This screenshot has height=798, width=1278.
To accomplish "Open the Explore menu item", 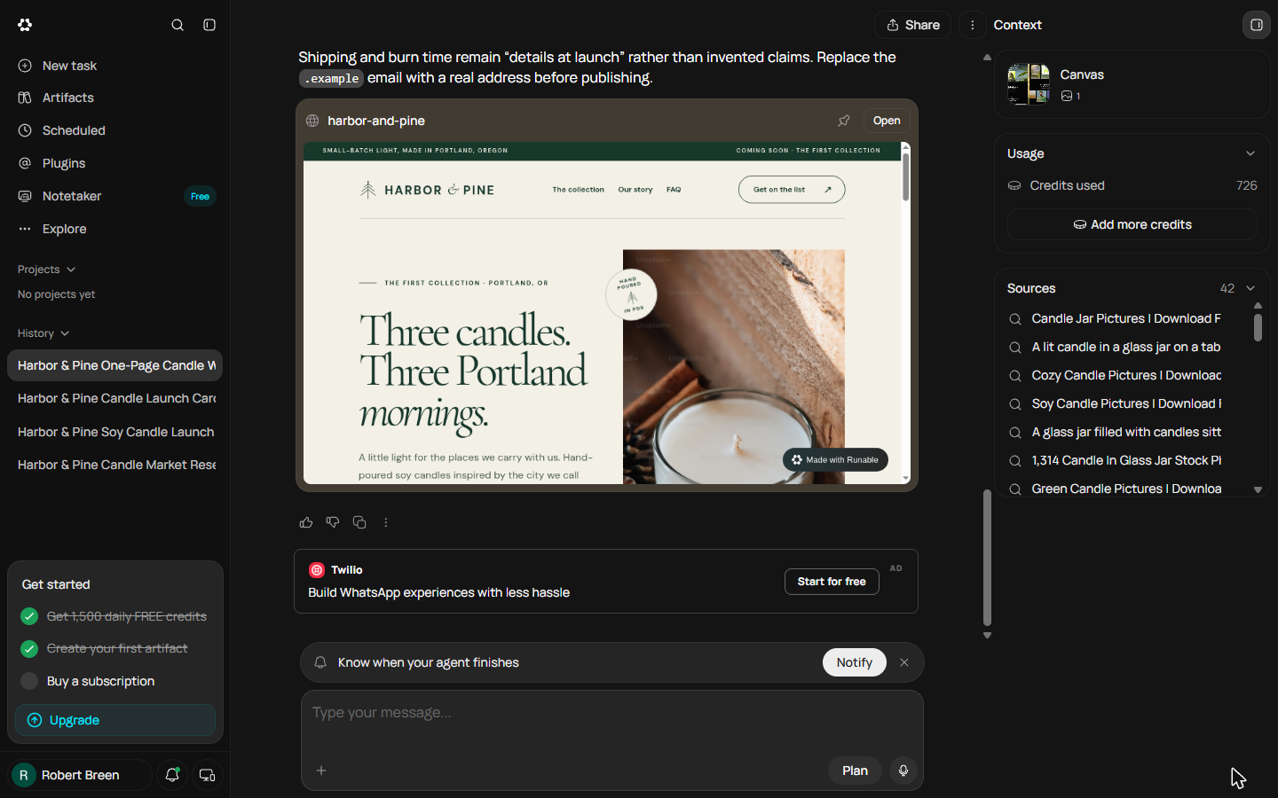I will [x=115, y=229].
